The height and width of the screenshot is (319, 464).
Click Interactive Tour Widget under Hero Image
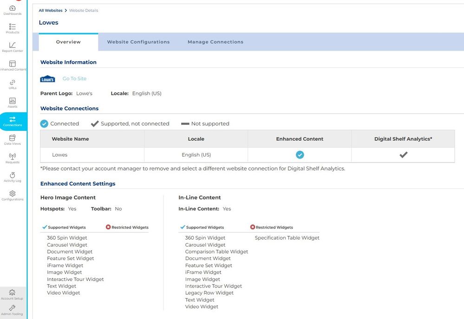(75, 279)
